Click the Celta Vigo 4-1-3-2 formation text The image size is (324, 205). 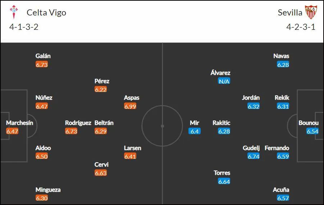(24, 27)
